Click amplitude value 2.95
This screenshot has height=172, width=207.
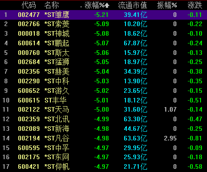click(170, 138)
